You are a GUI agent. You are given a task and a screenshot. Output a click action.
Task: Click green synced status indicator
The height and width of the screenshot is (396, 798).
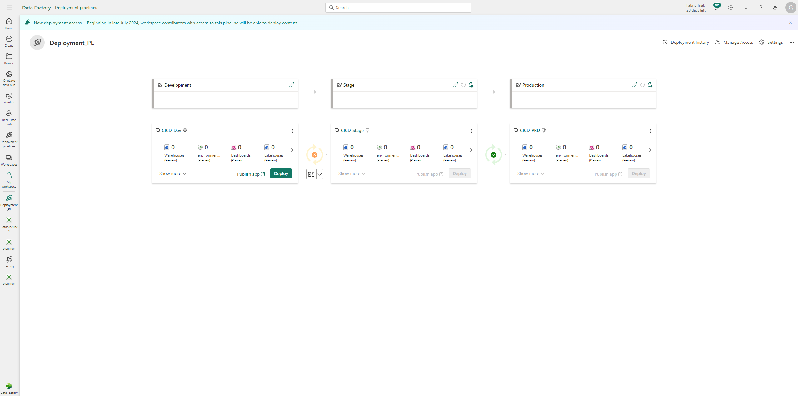(494, 155)
